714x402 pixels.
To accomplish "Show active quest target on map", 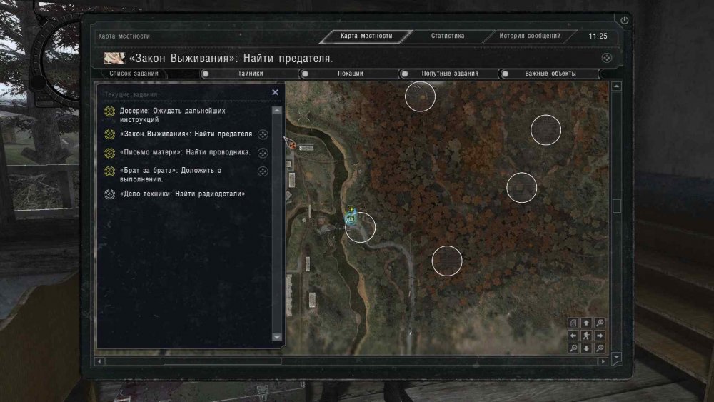I will [x=606, y=58].
